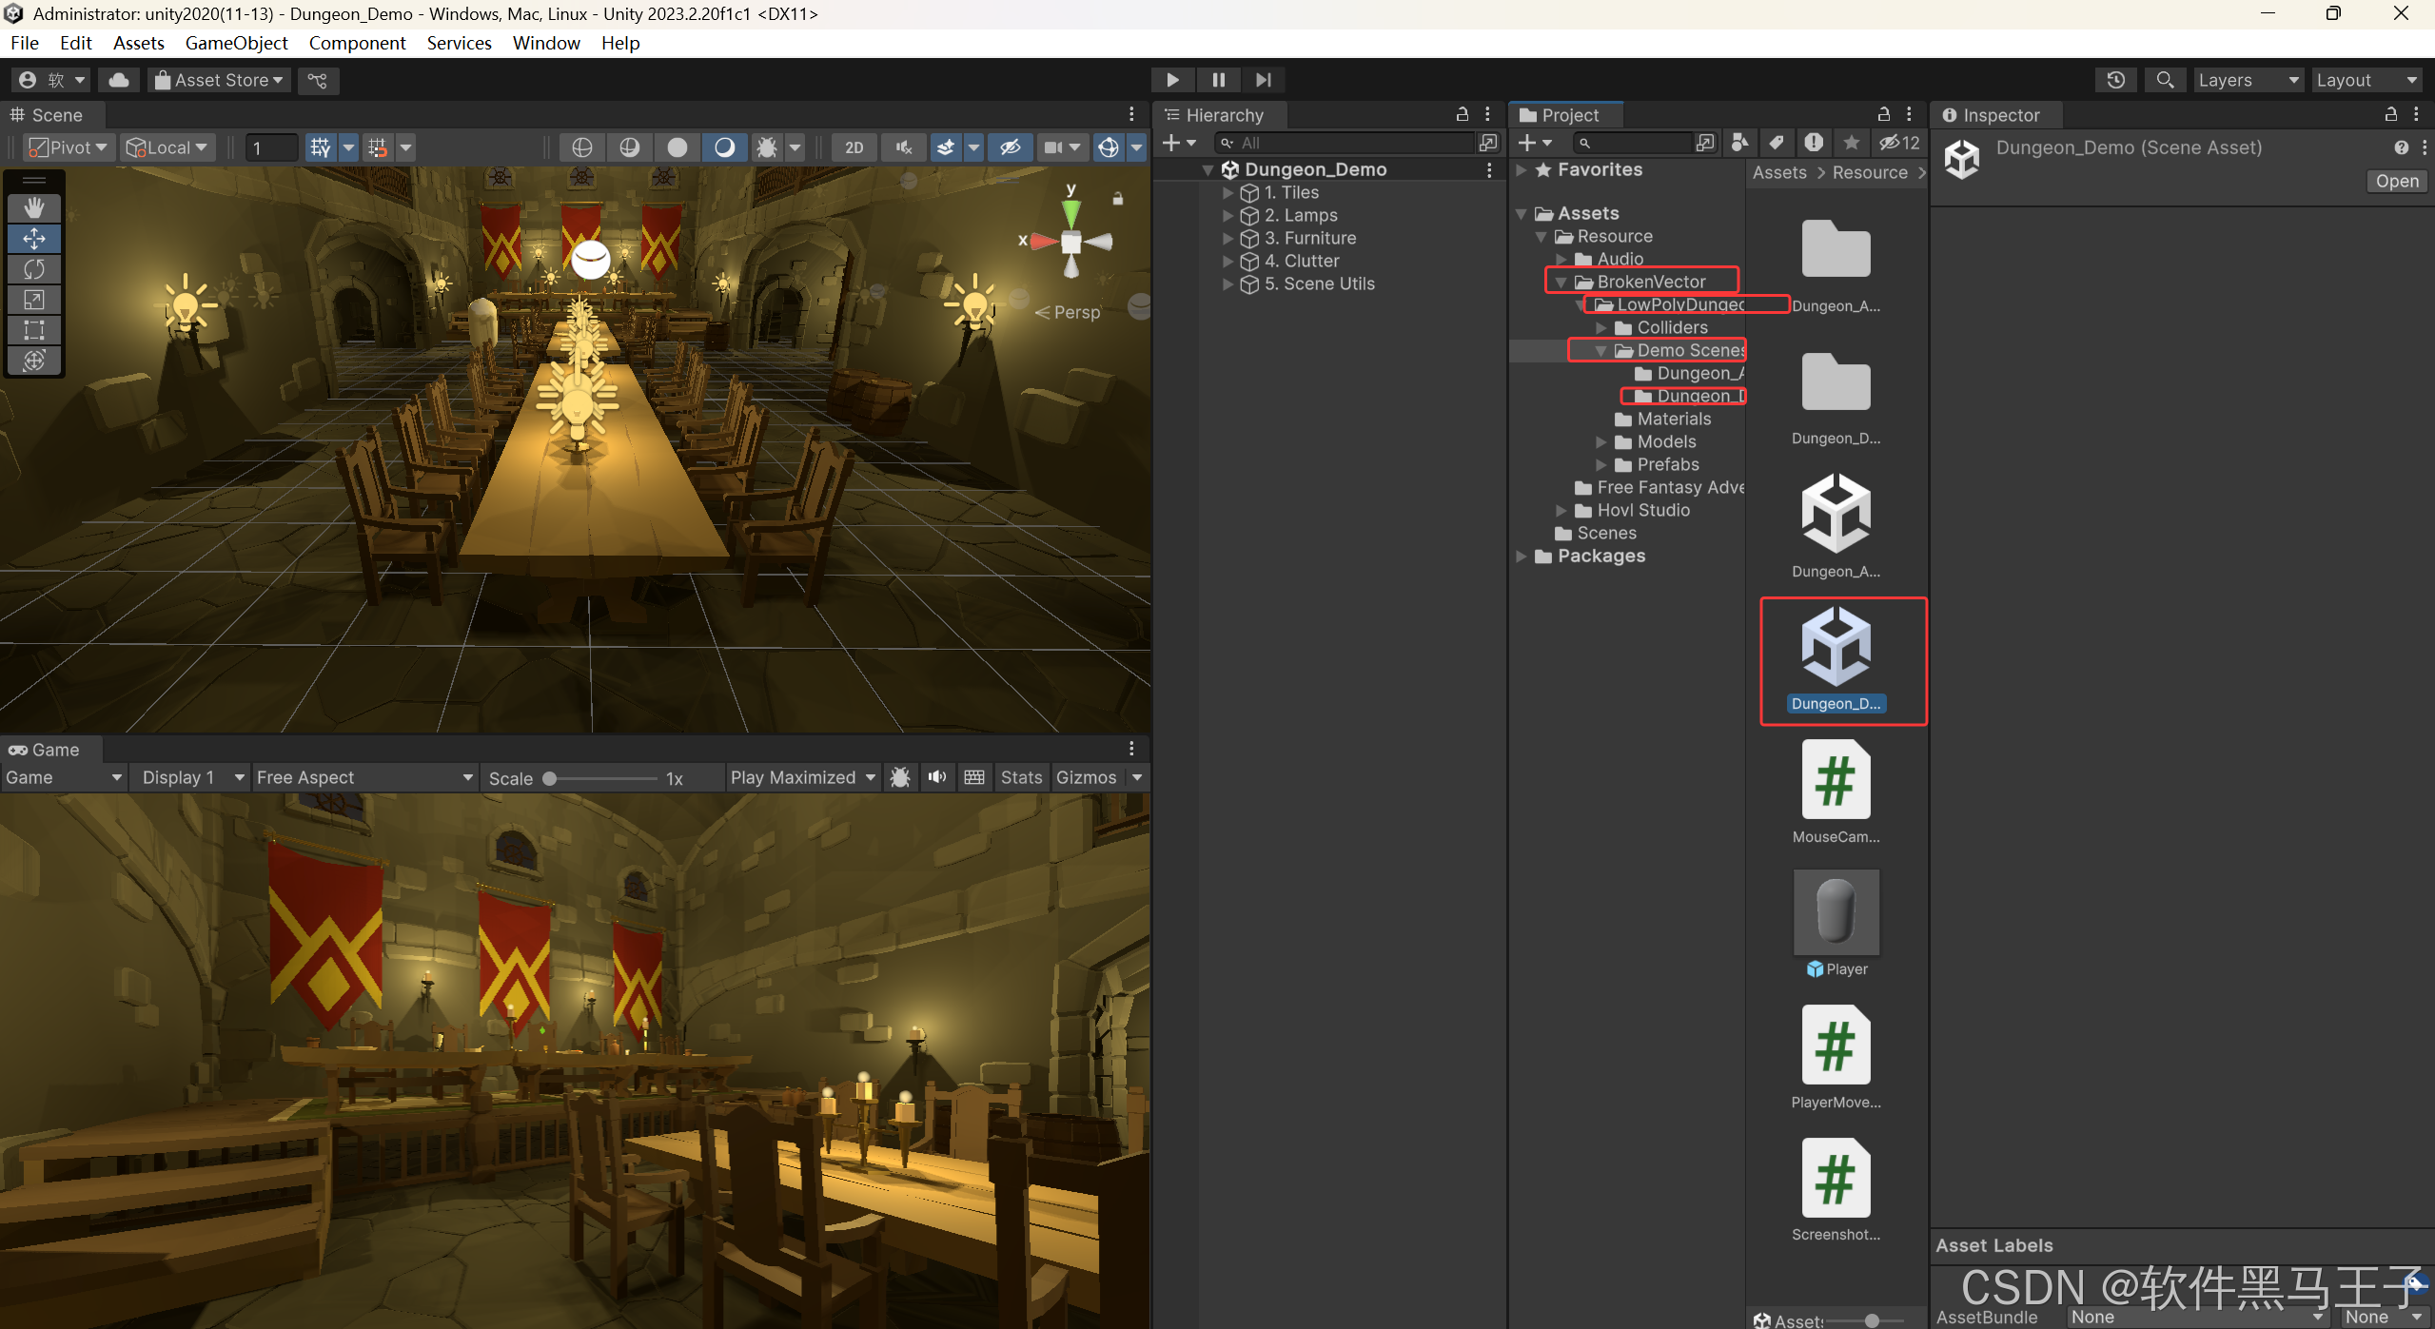Open the GameObject menu
Screen dimensions: 2435x1329
[236, 43]
